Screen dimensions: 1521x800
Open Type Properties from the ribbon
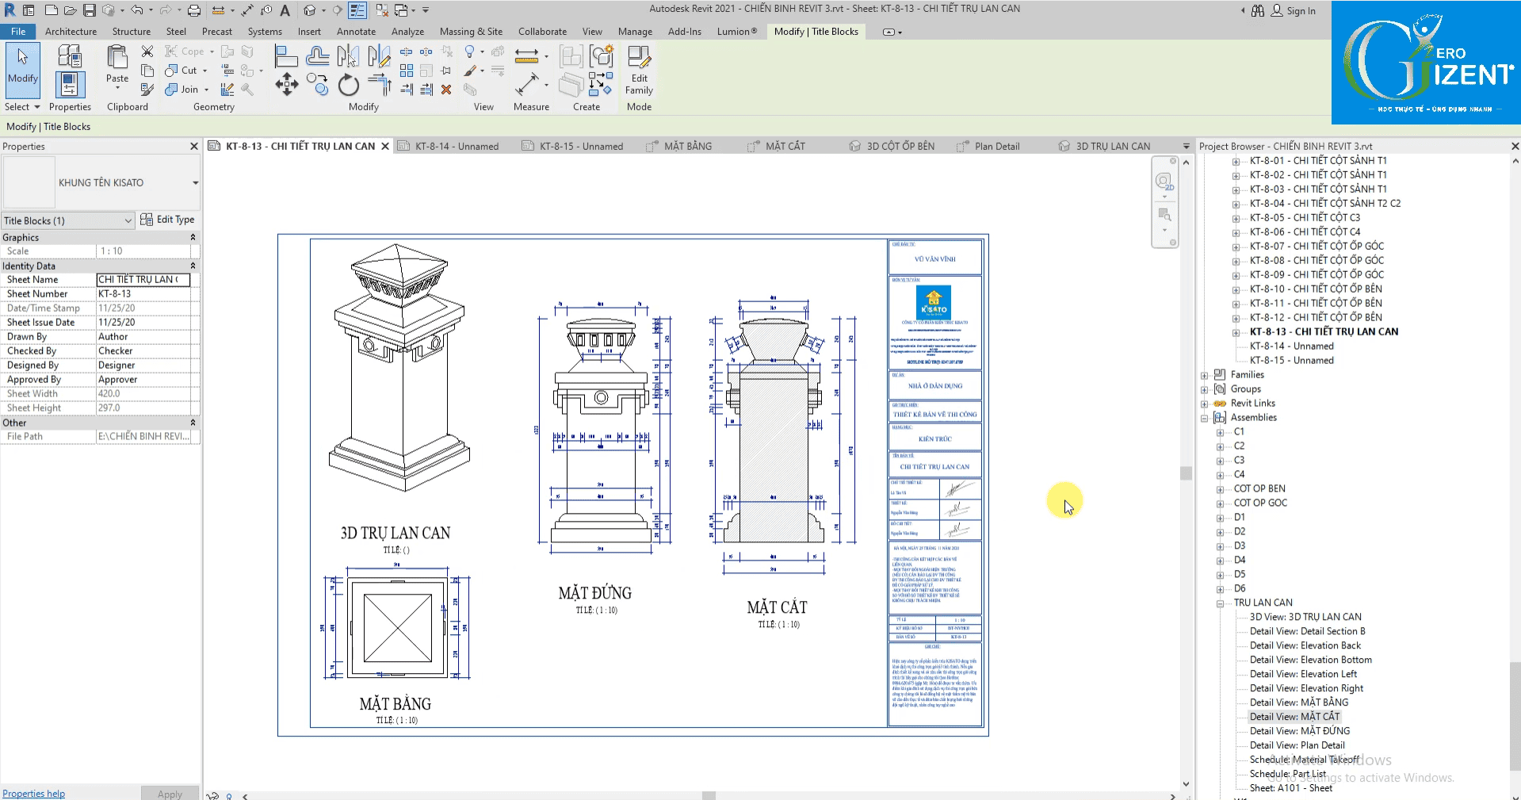coord(70,56)
